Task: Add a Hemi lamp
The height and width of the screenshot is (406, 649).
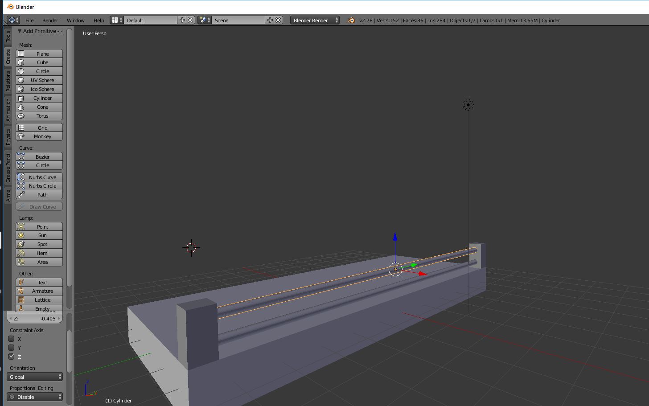Action: point(39,253)
